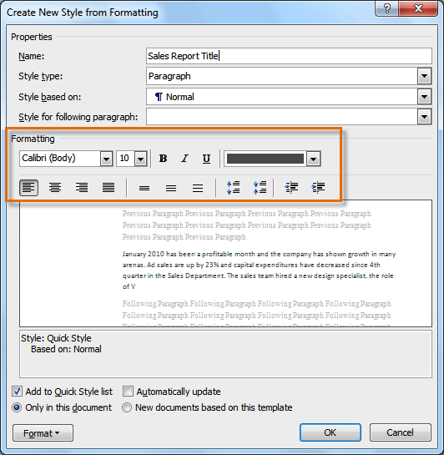This screenshot has height=455, width=444.
Task: Click the dark gray font color swatch
Action: pyautogui.click(x=265, y=159)
